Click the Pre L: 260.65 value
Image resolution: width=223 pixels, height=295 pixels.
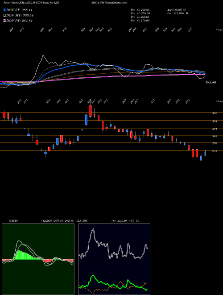pos(140,17)
